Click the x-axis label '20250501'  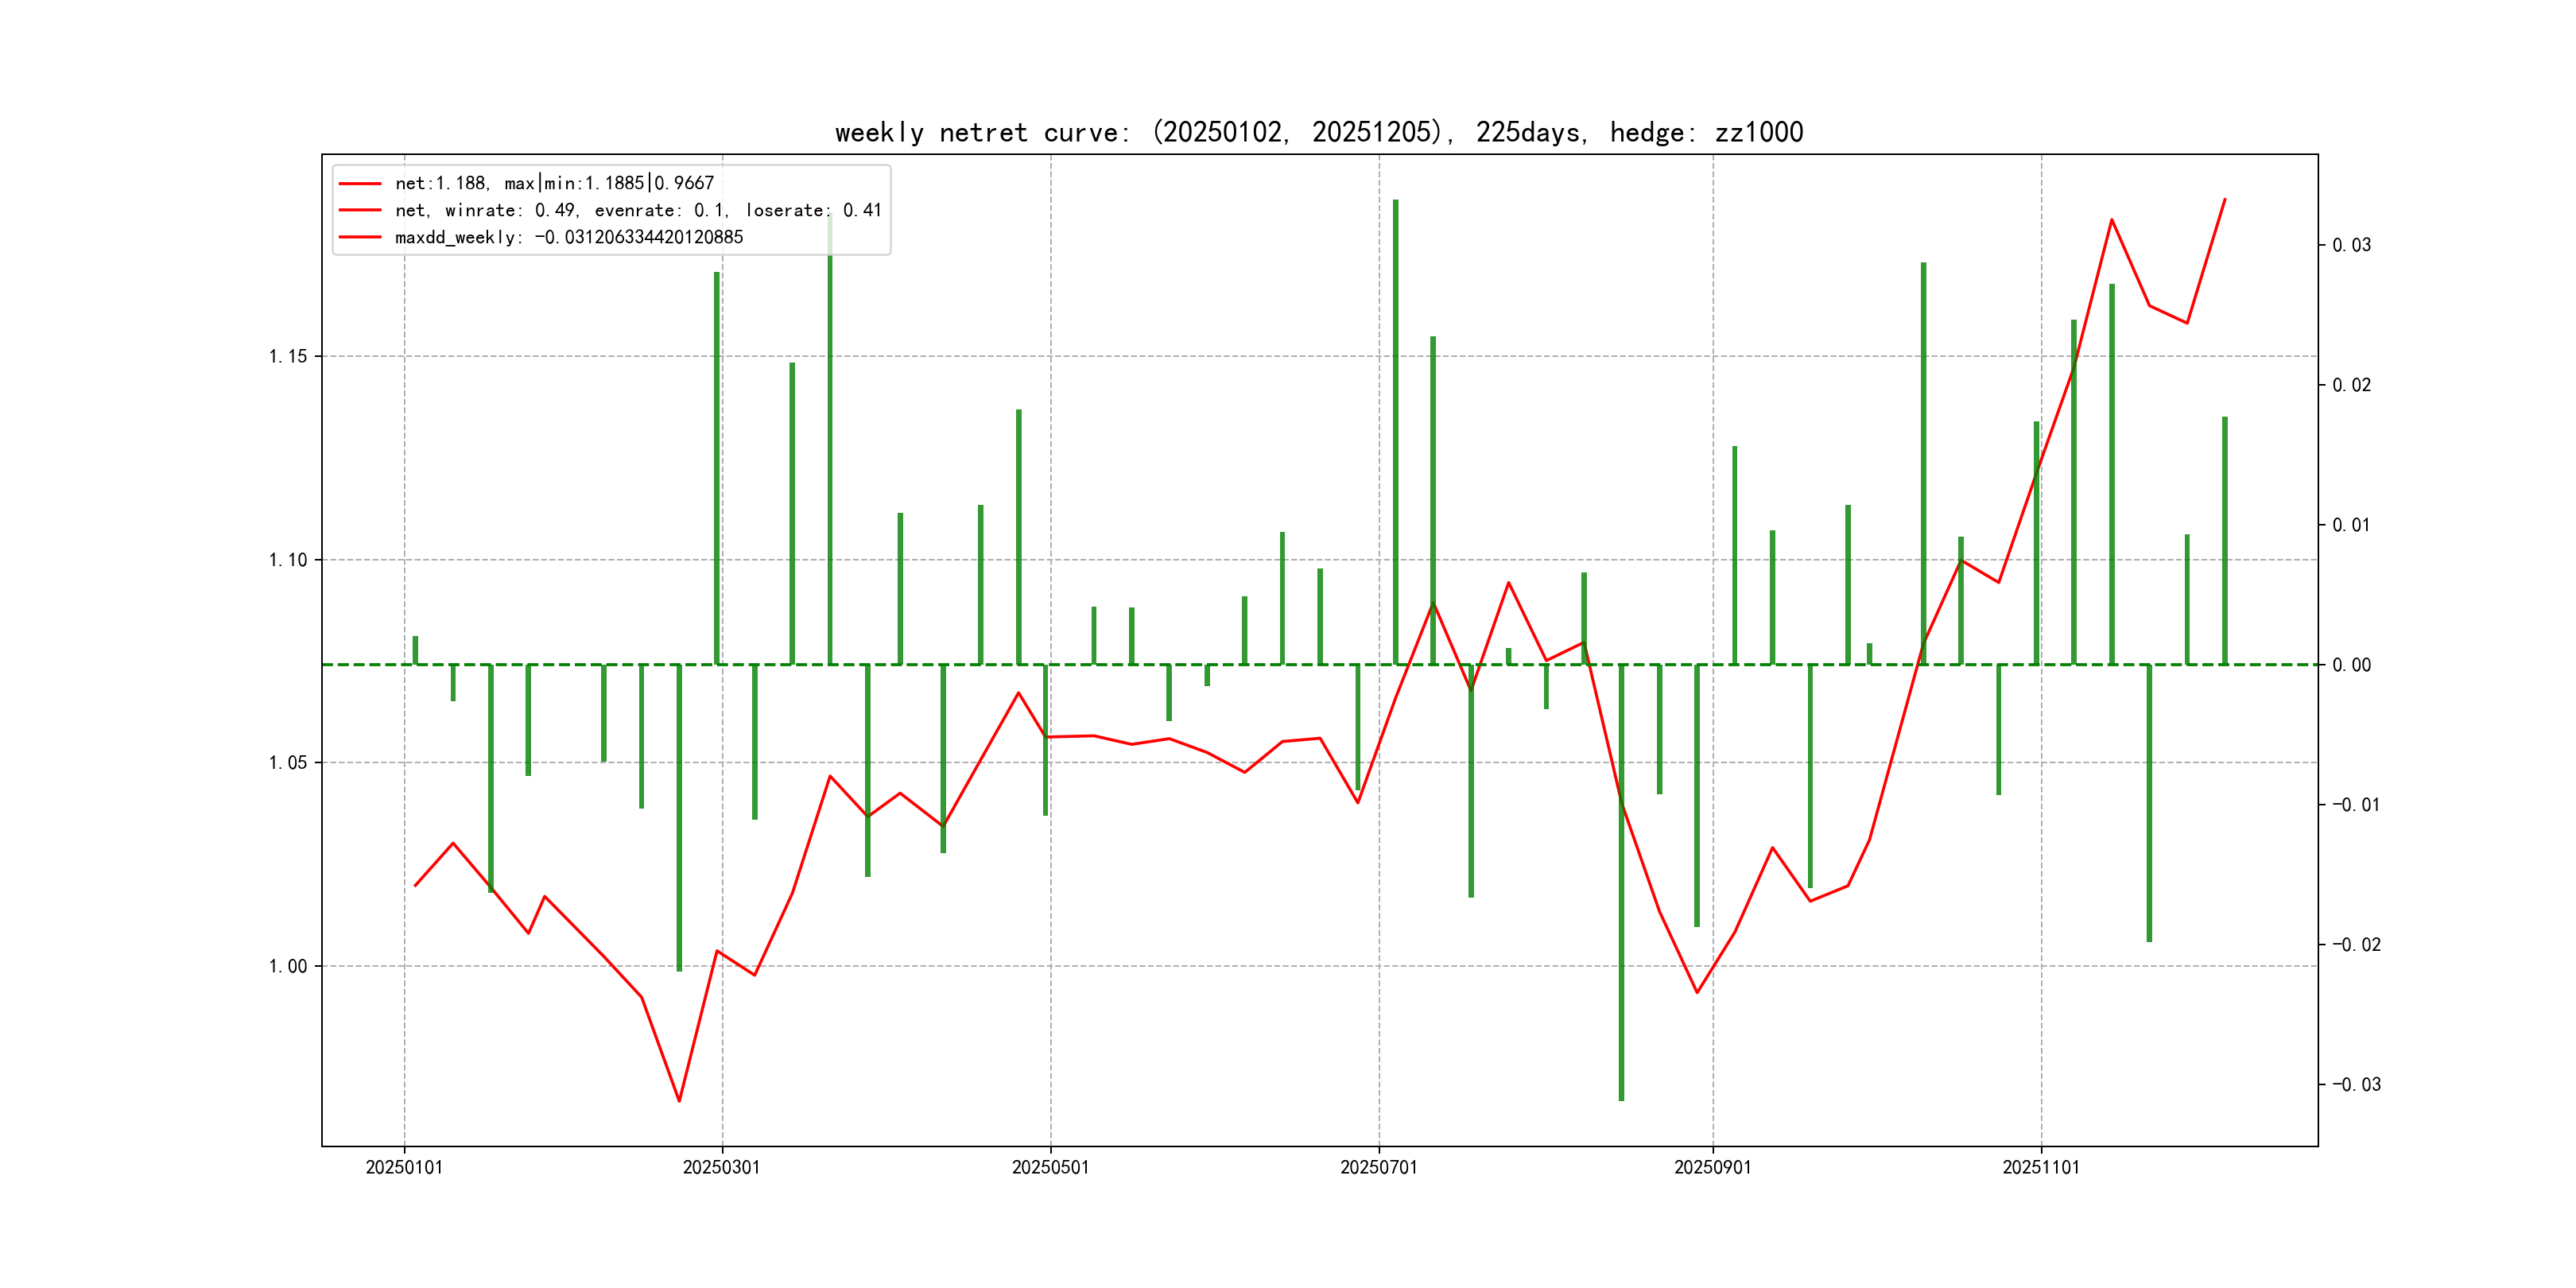[x=1050, y=1167]
